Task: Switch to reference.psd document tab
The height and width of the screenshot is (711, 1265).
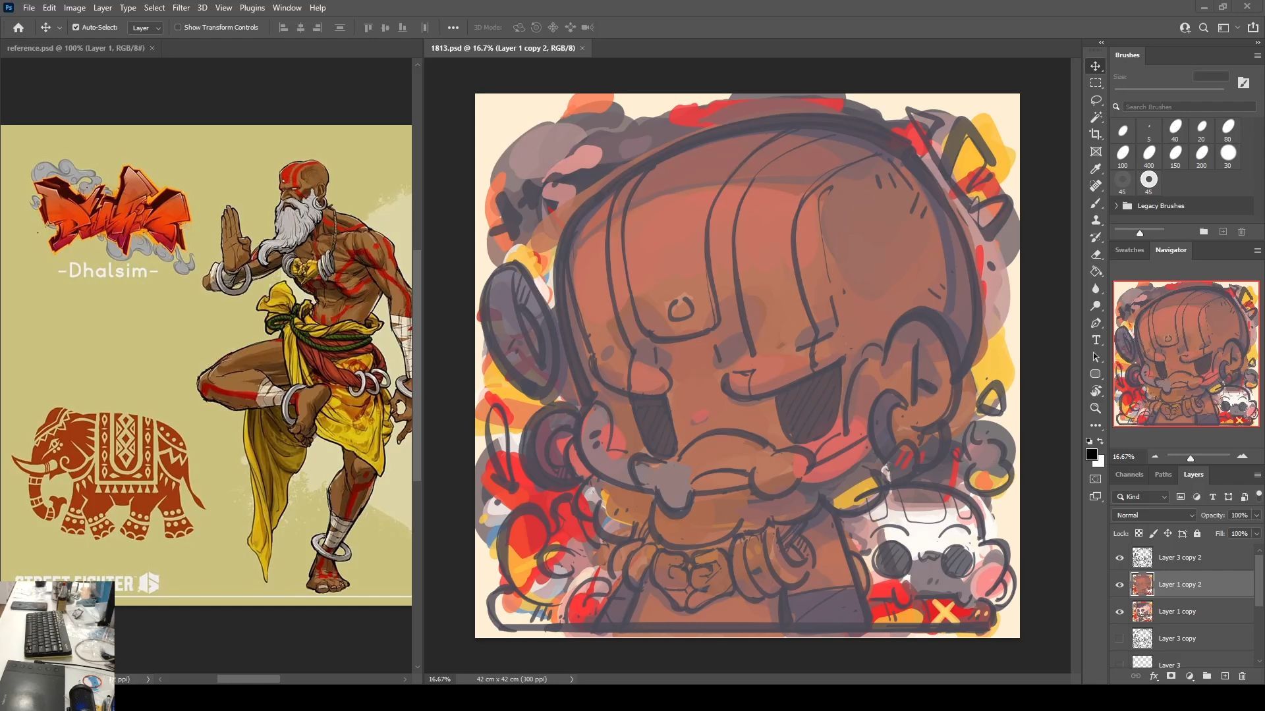Action: (x=76, y=48)
